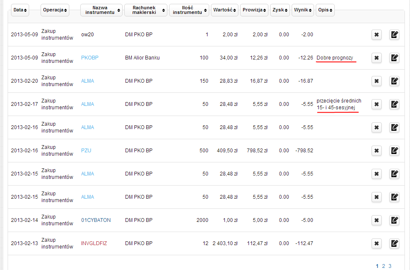Sort table by Wartość column
The width and height of the screenshot is (410, 270).
224,10
